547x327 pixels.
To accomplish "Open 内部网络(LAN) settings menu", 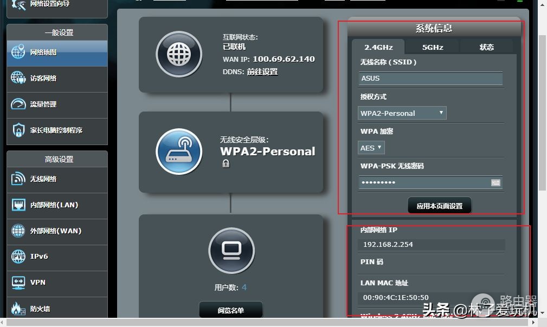I will tap(57, 206).
